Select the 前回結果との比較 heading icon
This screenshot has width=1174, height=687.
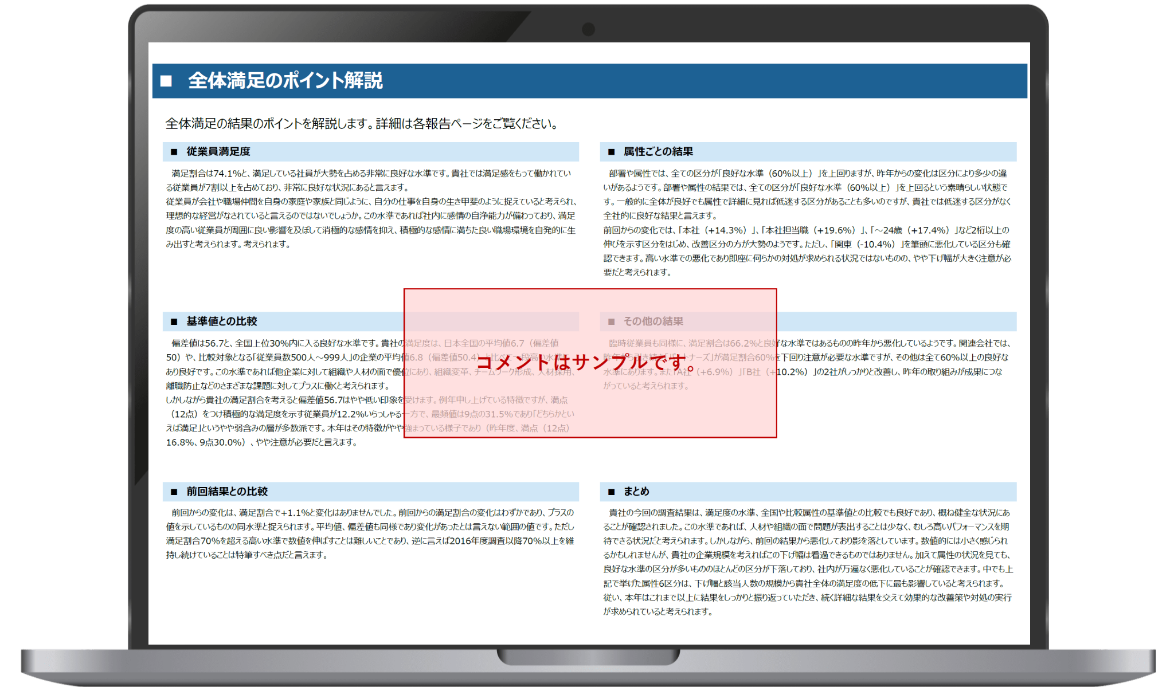pos(175,491)
